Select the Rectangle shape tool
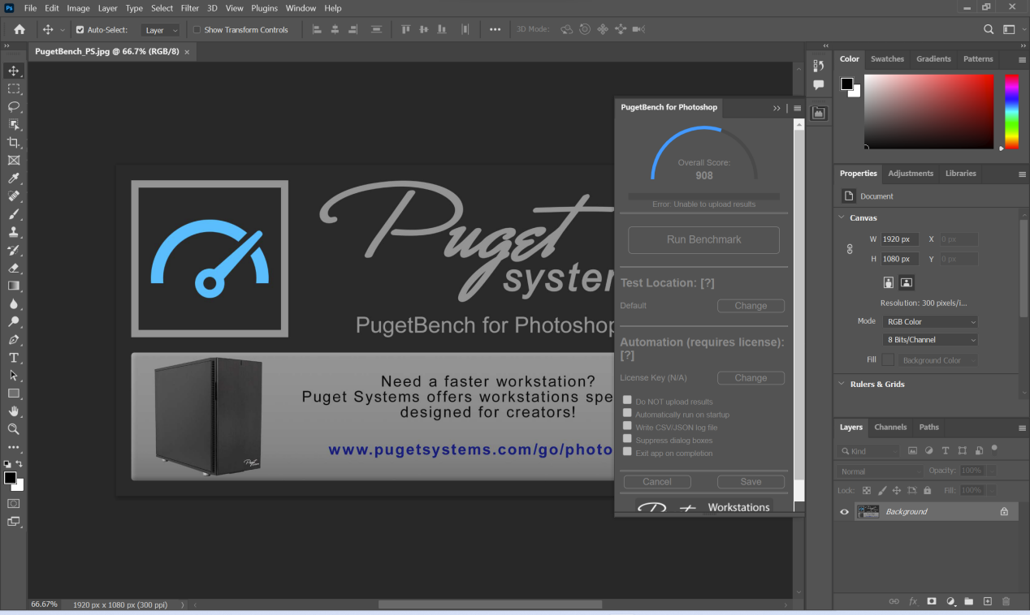The width and height of the screenshot is (1030, 615). (x=14, y=394)
